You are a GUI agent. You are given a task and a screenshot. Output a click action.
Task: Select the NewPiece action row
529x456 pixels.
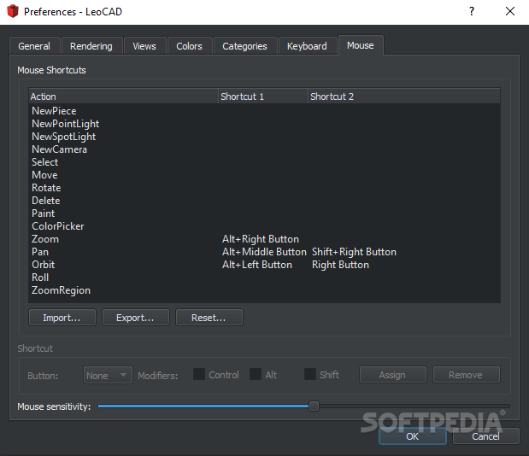coord(264,111)
